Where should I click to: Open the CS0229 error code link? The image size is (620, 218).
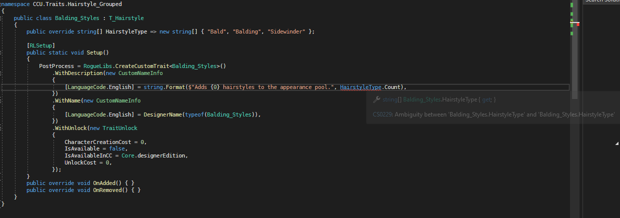pos(382,114)
